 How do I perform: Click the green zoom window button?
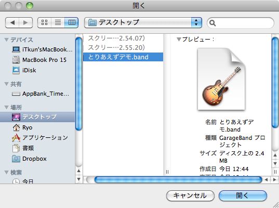pos(30,6)
